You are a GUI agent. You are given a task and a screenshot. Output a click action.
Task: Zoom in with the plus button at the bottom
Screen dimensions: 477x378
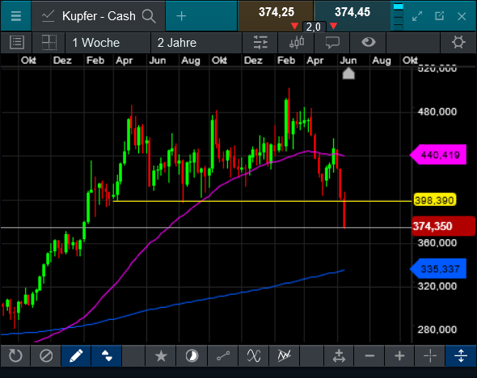(399, 355)
